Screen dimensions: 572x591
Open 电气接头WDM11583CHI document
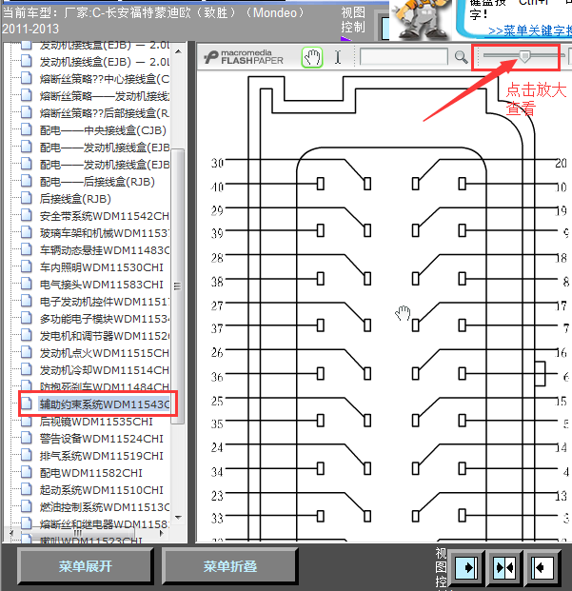click(x=102, y=285)
